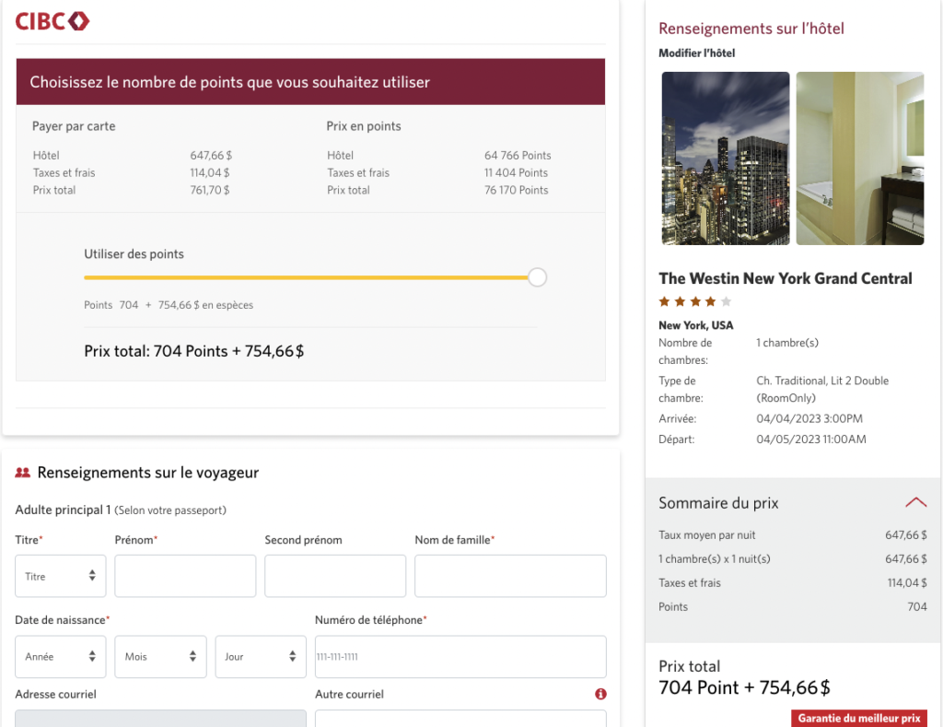The width and height of the screenshot is (943, 727).
Task: Click the Prénom input field
Action: tap(185, 576)
